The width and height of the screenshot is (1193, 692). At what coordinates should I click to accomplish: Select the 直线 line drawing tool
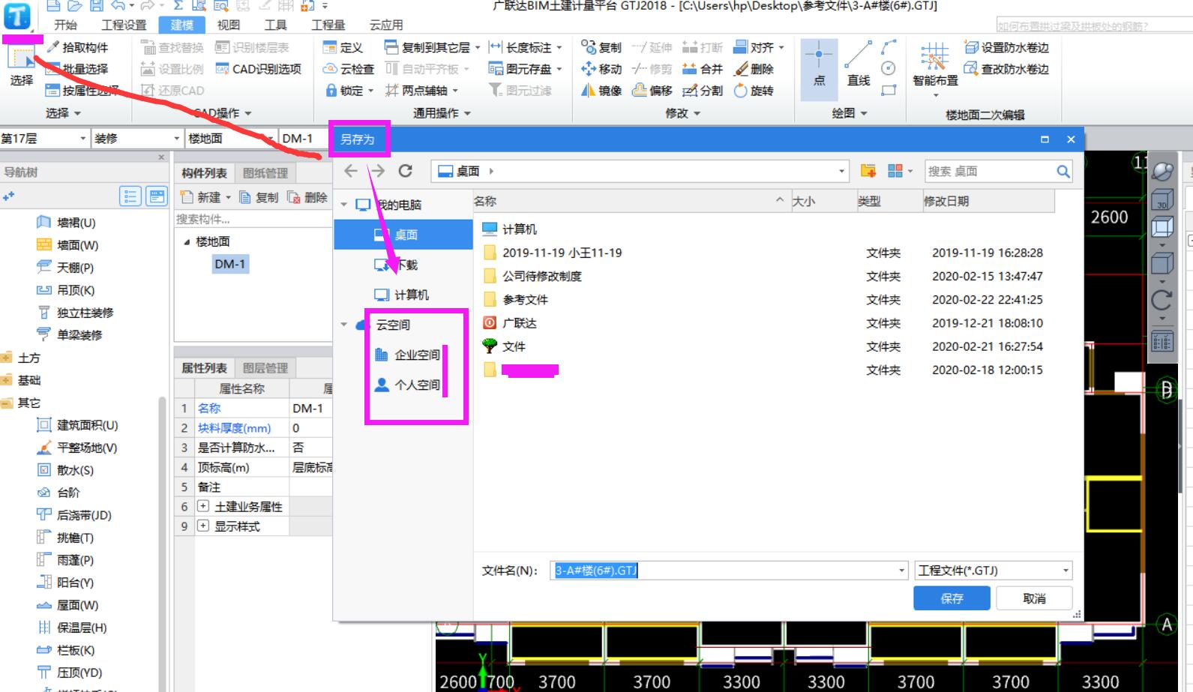tap(858, 66)
